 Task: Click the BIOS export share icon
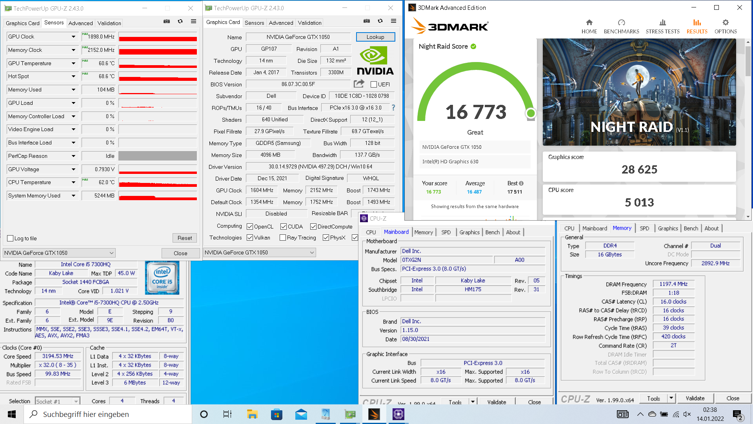click(x=359, y=84)
